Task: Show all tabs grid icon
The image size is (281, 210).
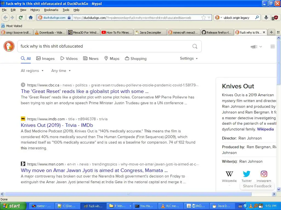Action: click(278, 32)
